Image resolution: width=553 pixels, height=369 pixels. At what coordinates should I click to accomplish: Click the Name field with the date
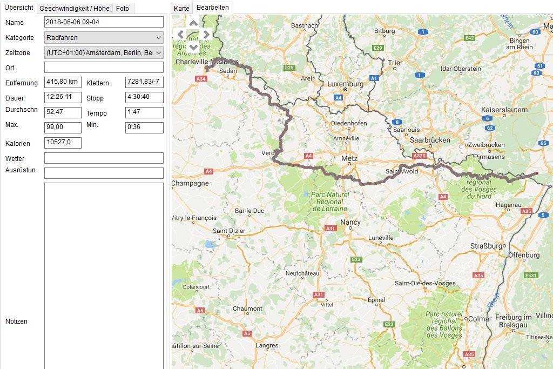pyautogui.click(x=104, y=22)
